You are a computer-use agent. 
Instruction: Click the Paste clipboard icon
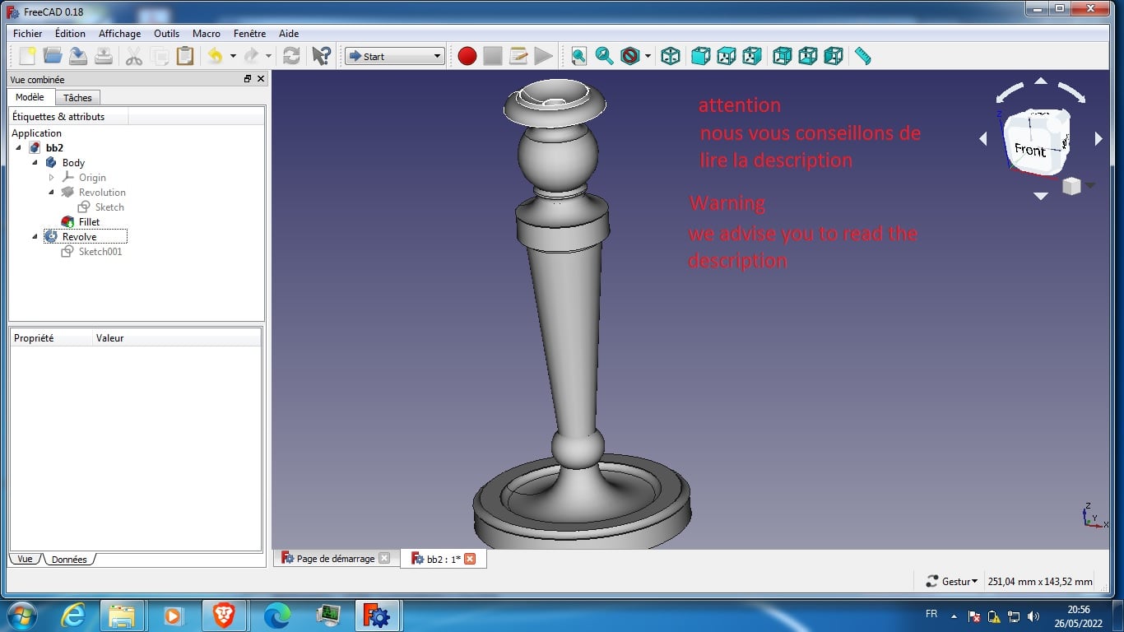tap(185, 56)
